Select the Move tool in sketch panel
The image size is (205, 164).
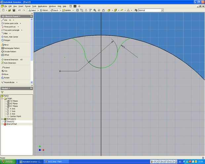coord(5,74)
